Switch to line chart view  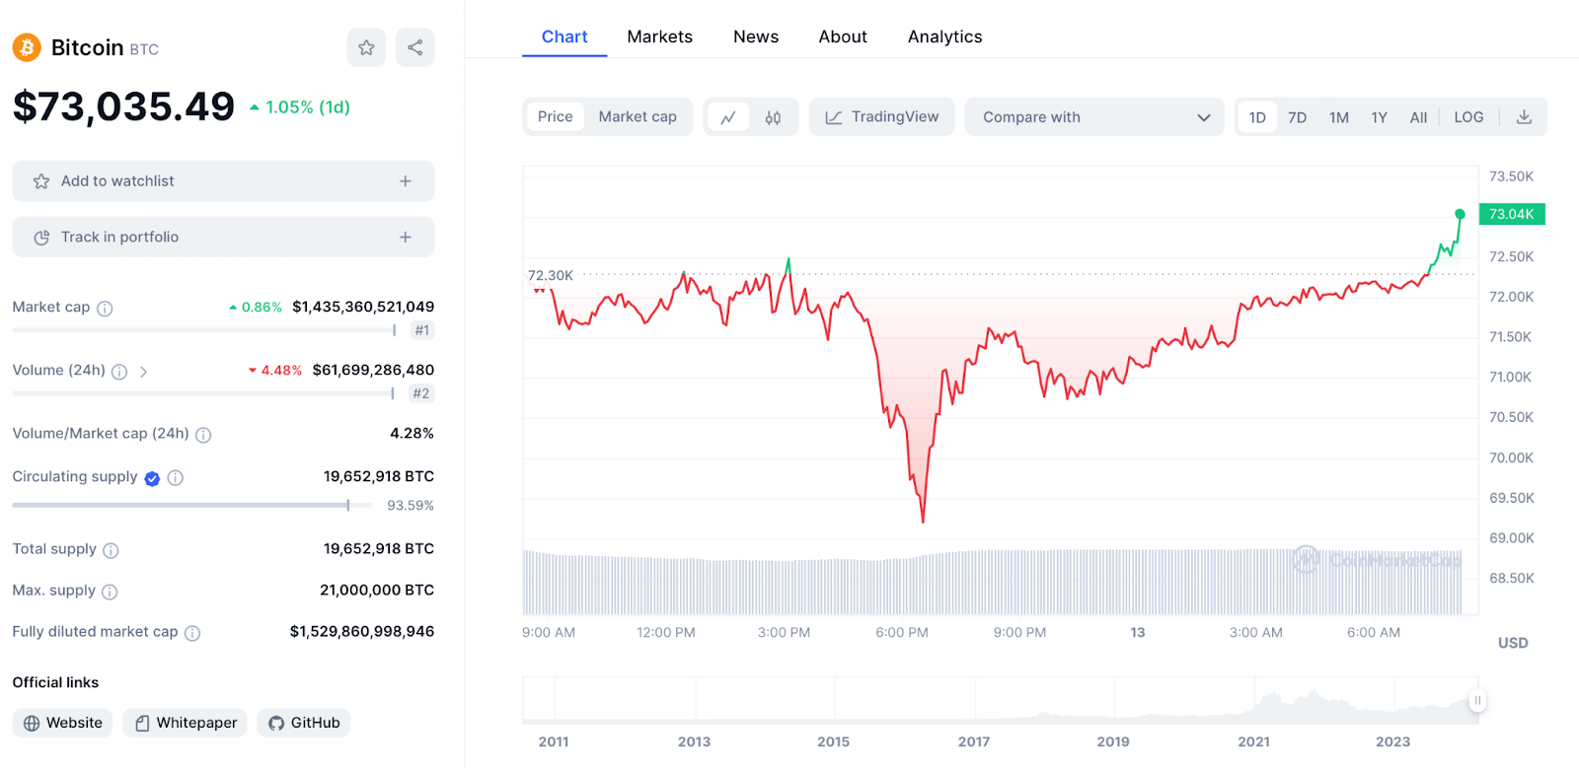(x=728, y=117)
